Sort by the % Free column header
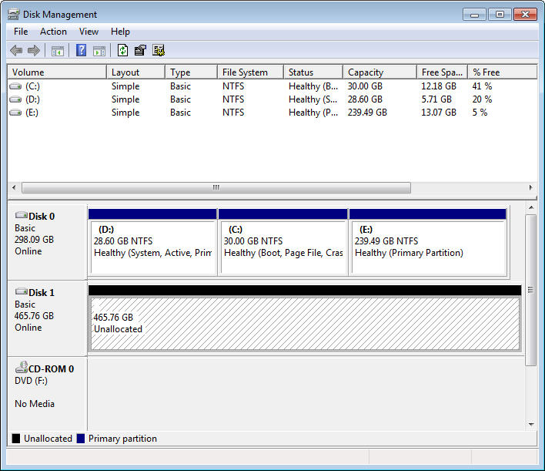 (502, 72)
